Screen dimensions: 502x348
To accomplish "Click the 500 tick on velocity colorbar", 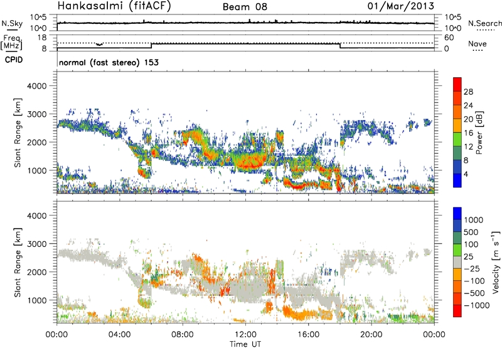I will tap(471, 232).
